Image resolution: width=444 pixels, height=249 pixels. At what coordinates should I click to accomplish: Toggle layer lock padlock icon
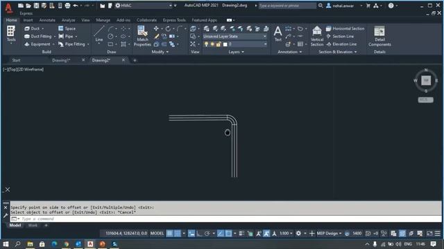click(x=219, y=44)
